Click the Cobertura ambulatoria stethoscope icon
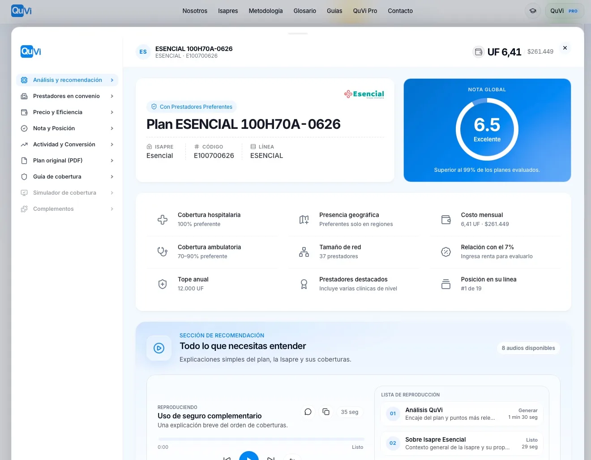The height and width of the screenshot is (460, 591). coord(163,251)
